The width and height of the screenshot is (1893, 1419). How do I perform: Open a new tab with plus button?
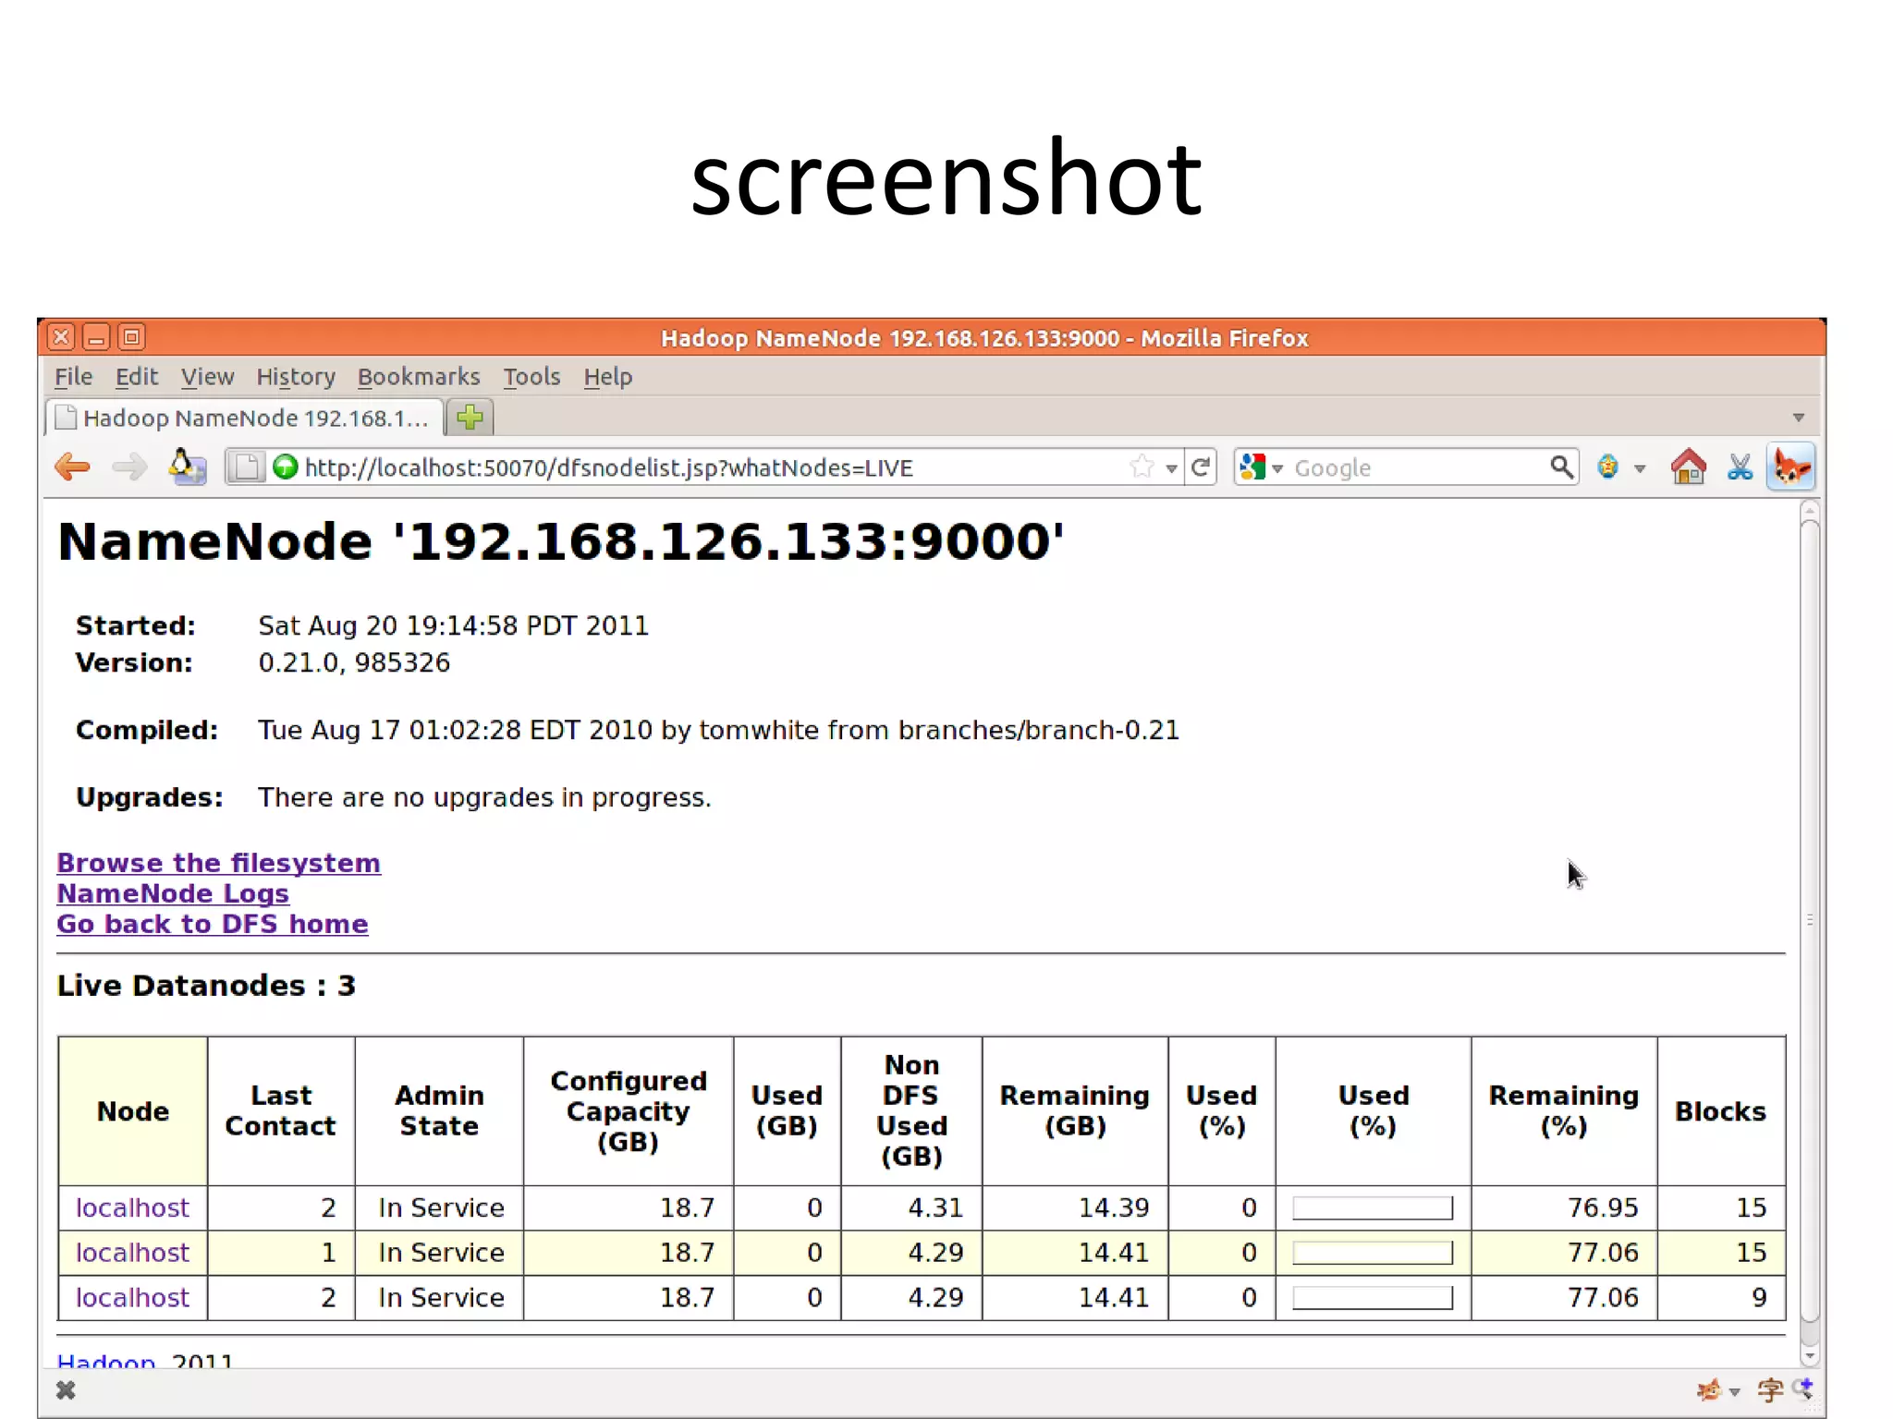point(470,418)
